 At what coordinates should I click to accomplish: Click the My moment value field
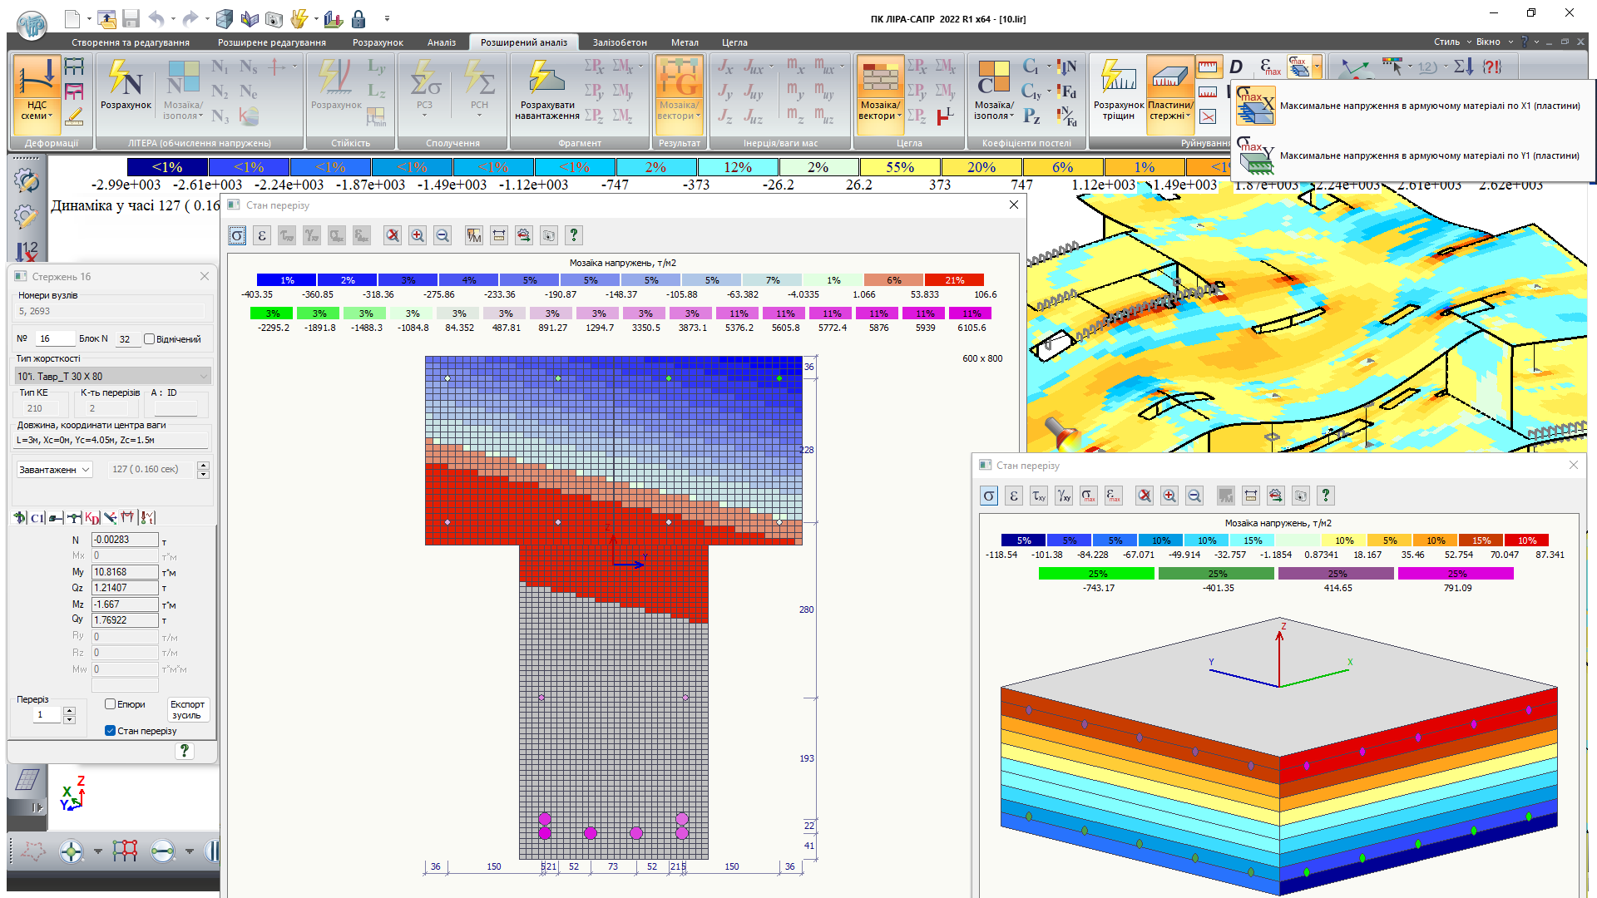125,572
